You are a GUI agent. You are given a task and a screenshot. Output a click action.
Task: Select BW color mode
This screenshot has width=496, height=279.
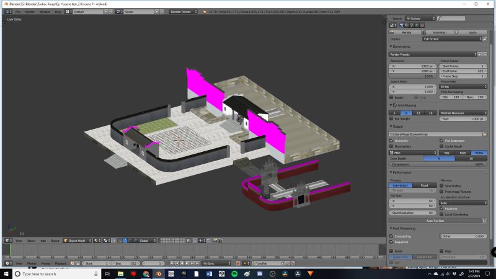point(446,153)
